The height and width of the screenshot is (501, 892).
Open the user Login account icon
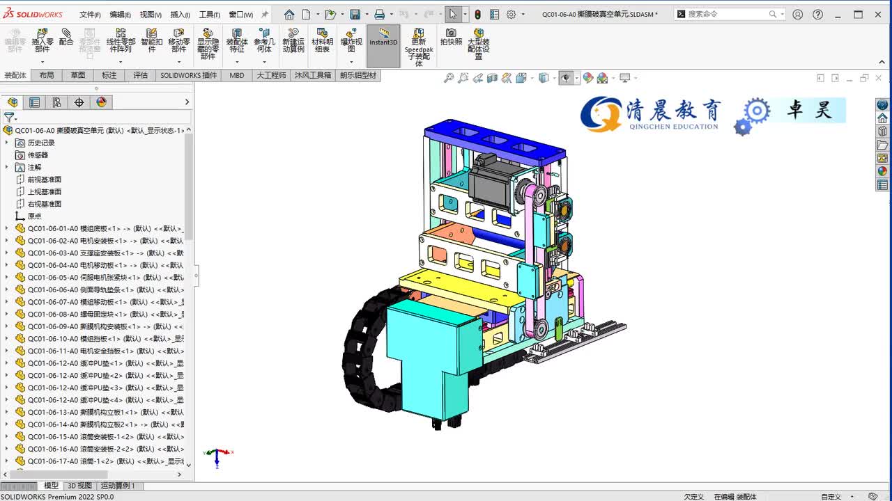coord(798,14)
